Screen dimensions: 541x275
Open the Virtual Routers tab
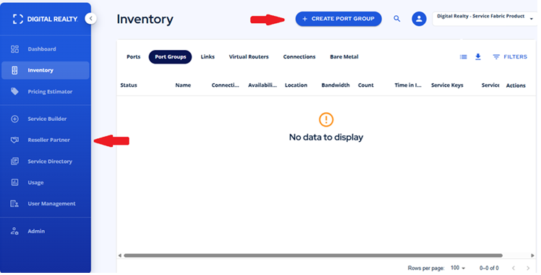pyautogui.click(x=249, y=57)
